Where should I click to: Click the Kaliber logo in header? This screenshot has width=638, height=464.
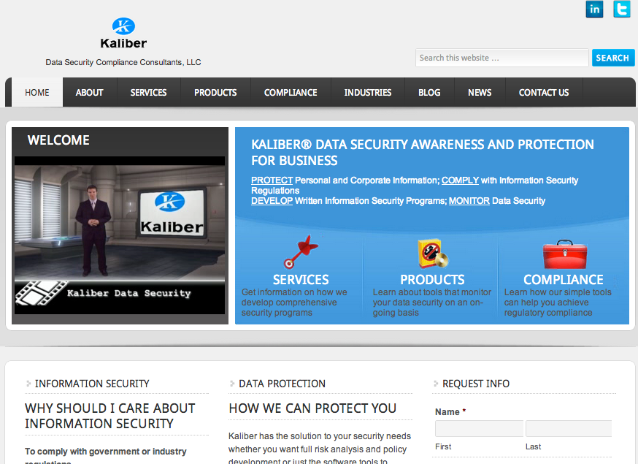pyautogui.click(x=123, y=34)
